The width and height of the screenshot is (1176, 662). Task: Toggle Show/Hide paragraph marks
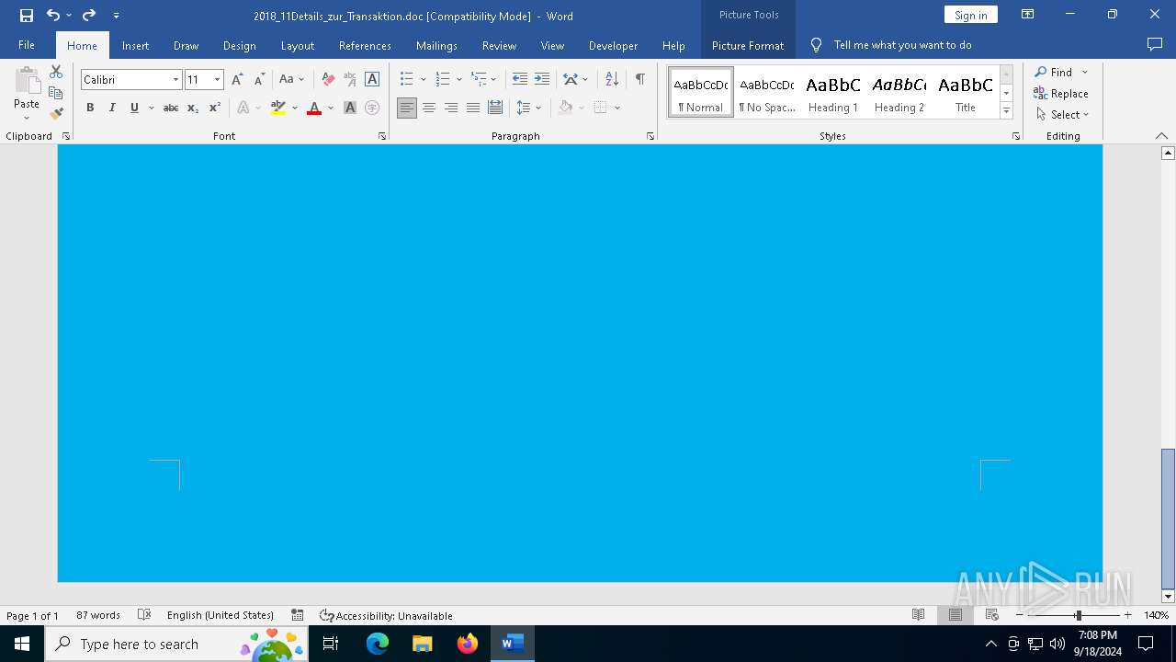tap(640, 79)
